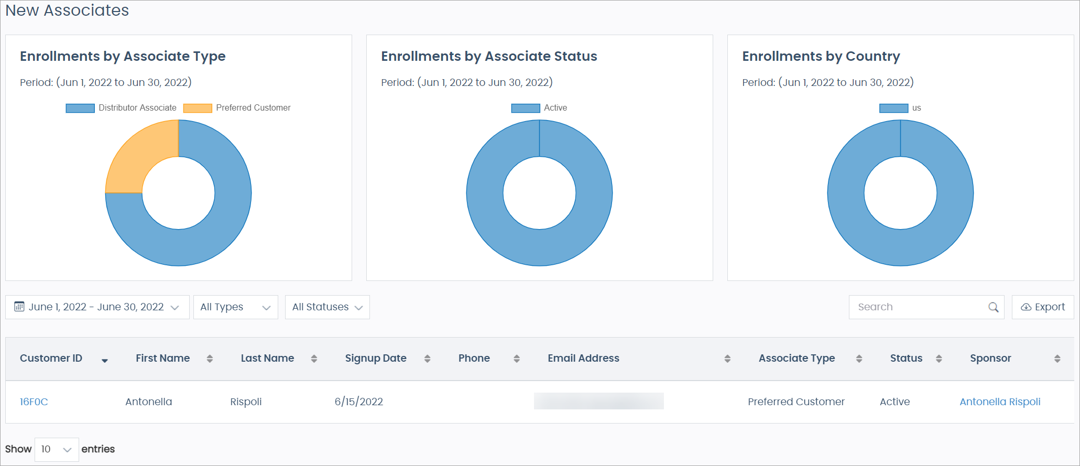Click sort arrows beside Last Name
Screen dimensions: 1080x466
[314, 359]
